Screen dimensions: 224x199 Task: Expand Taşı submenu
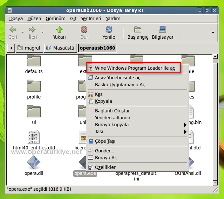pos(137,132)
